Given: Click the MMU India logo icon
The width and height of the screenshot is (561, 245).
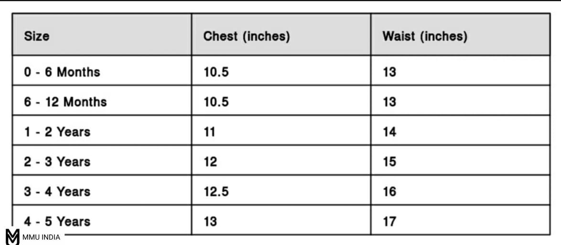Looking at the screenshot, I should pyautogui.click(x=12, y=237).
